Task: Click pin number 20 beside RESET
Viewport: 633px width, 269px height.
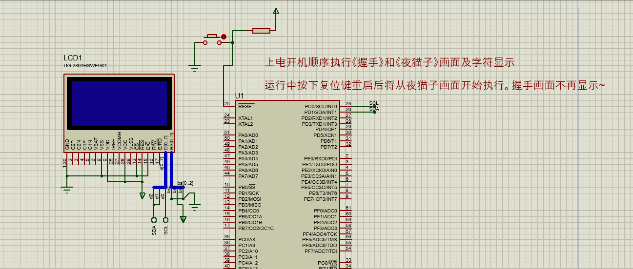Action: pyautogui.click(x=227, y=104)
